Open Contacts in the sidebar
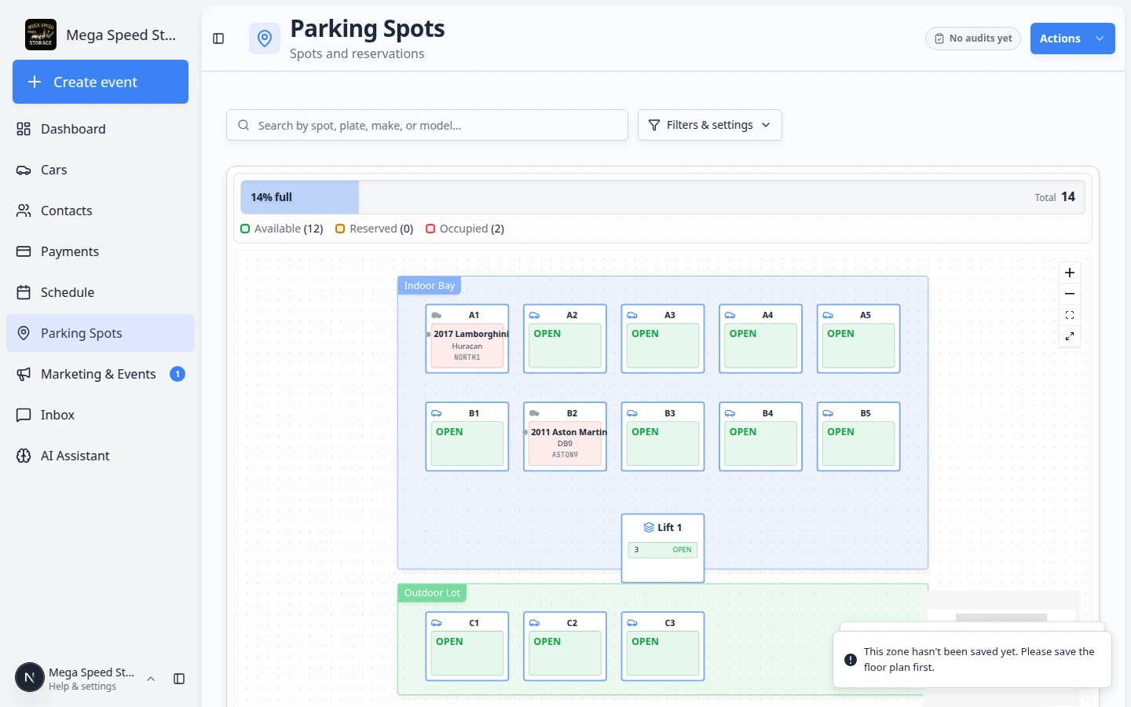This screenshot has height=707, width=1131. [101, 211]
